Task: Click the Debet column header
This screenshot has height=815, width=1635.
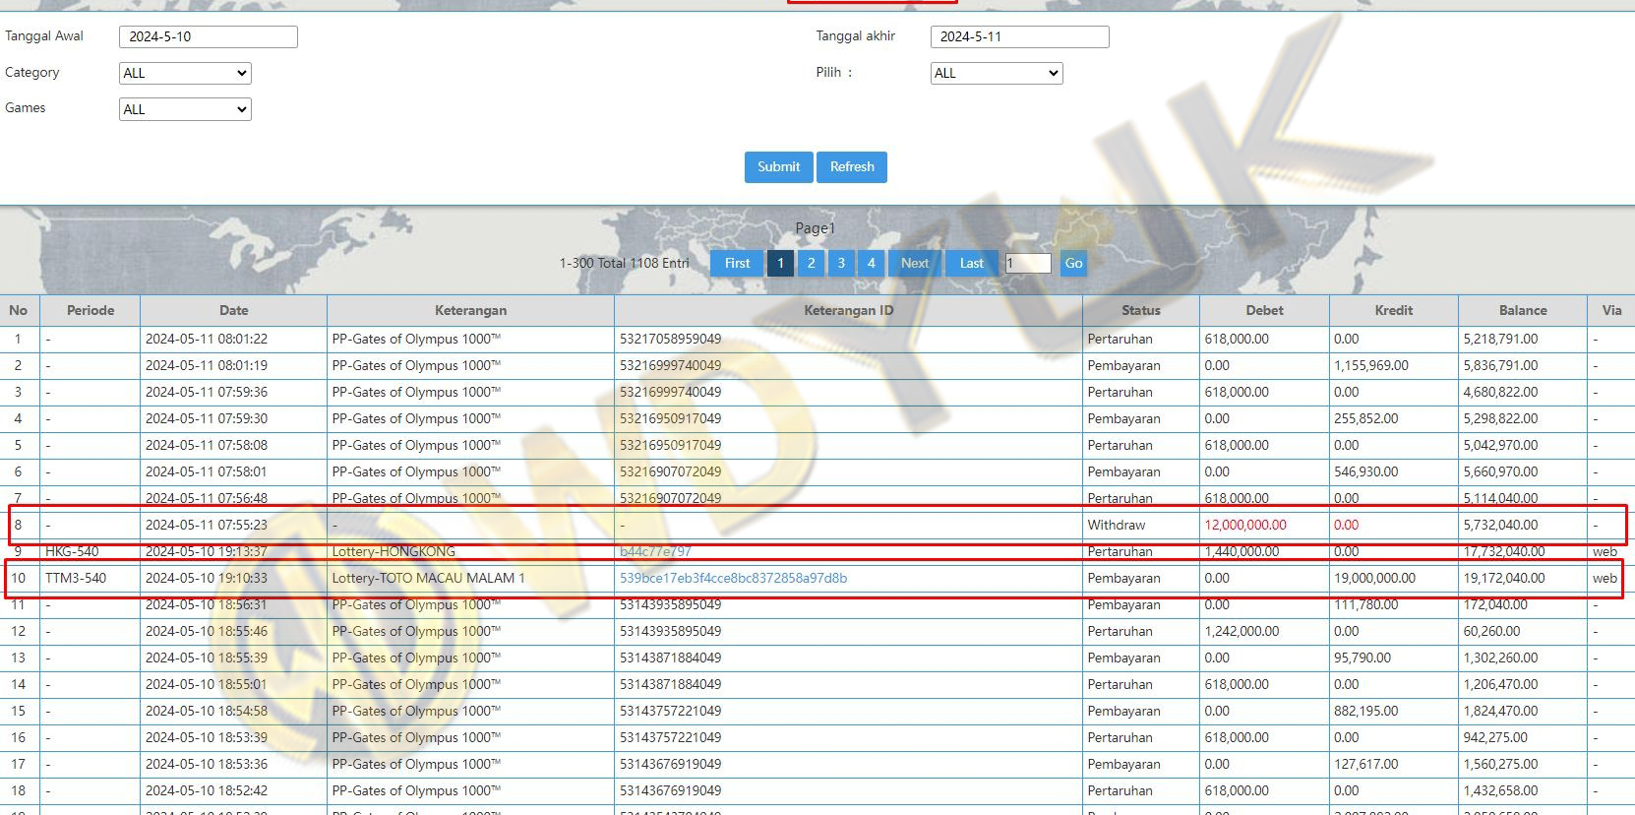Action: click(x=1264, y=310)
